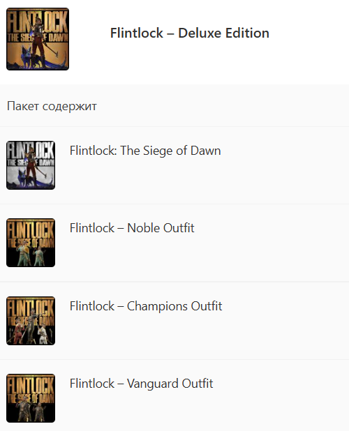Select the Noble Outfit pack icon
This screenshot has width=349, height=431.
tap(31, 243)
